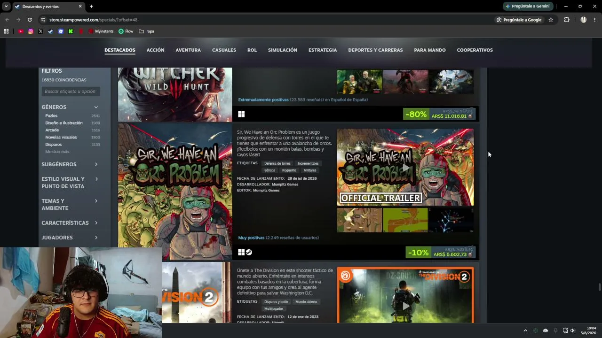602x338 pixels.
Task: Switch to the ROL tab
Action: pyautogui.click(x=252, y=50)
